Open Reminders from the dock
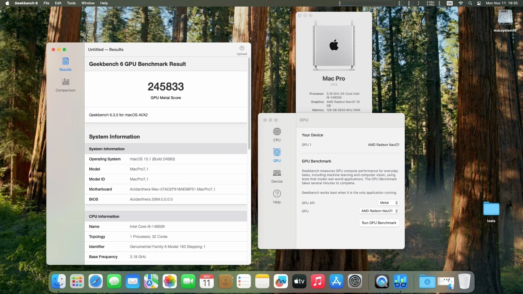This screenshot has height=294, width=523. tap(244, 281)
